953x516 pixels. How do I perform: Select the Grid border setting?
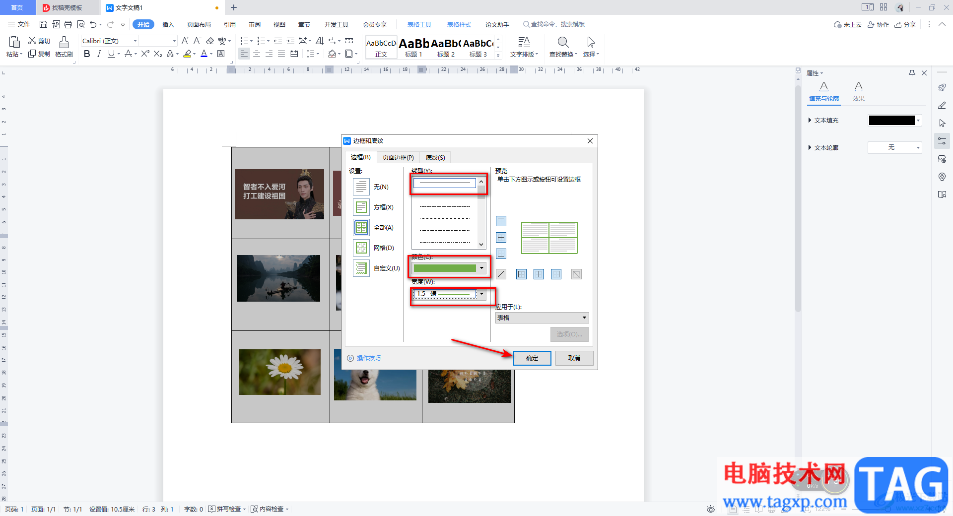[361, 248]
